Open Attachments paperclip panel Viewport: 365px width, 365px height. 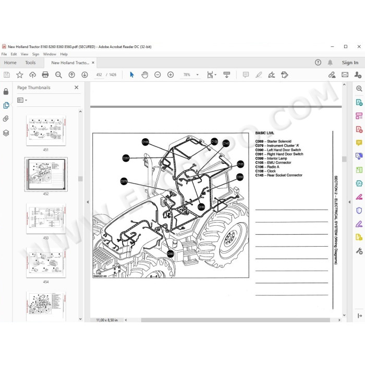pos(6,119)
